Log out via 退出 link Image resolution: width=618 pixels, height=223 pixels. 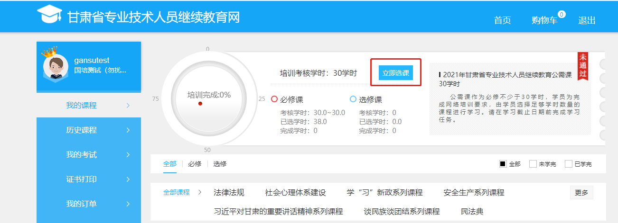point(587,20)
